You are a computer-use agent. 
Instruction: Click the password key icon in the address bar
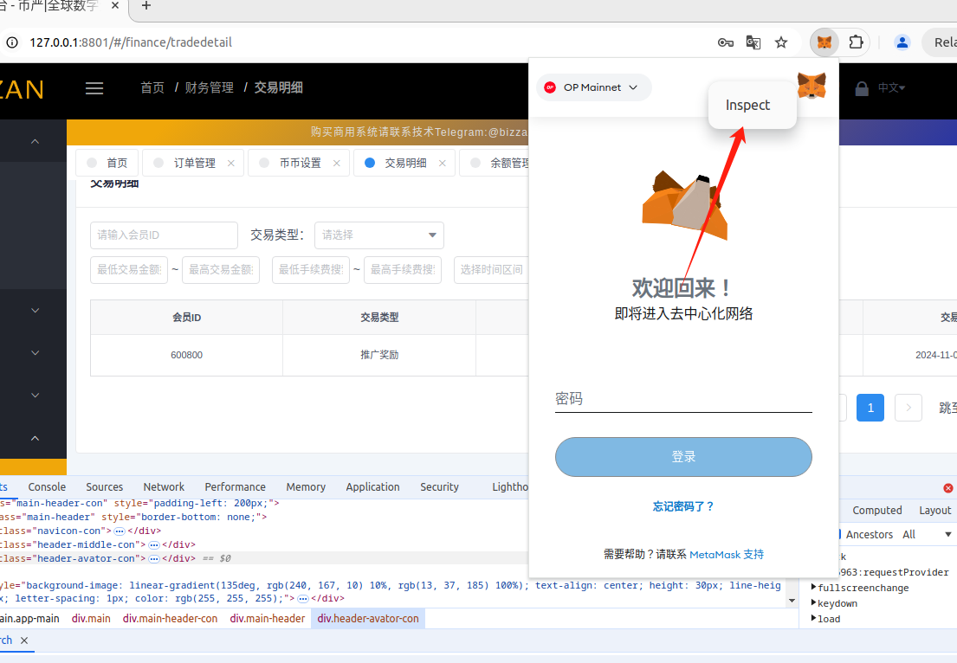[x=725, y=42]
